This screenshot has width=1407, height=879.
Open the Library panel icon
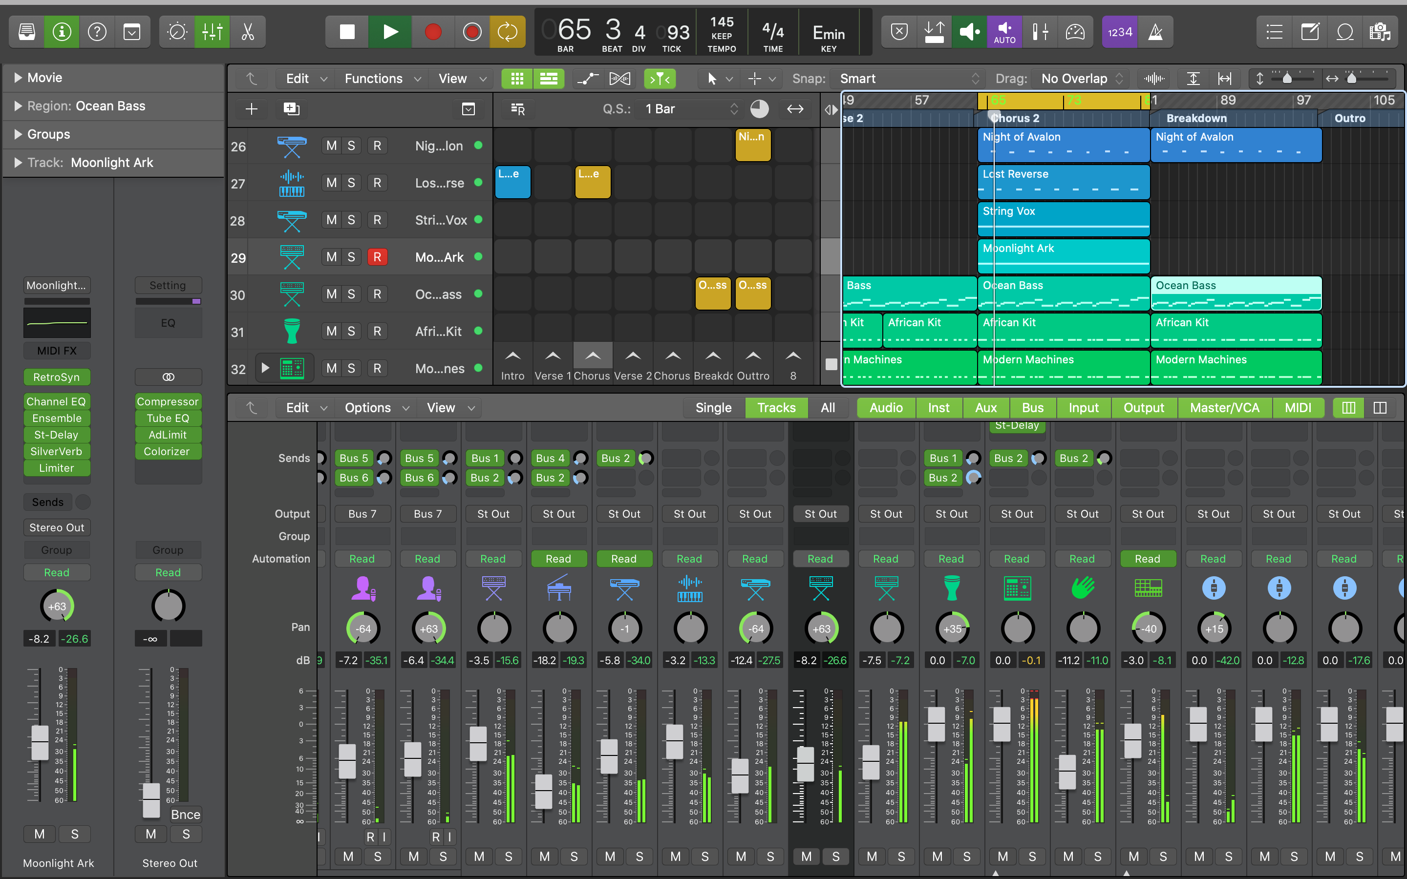point(27,31)
